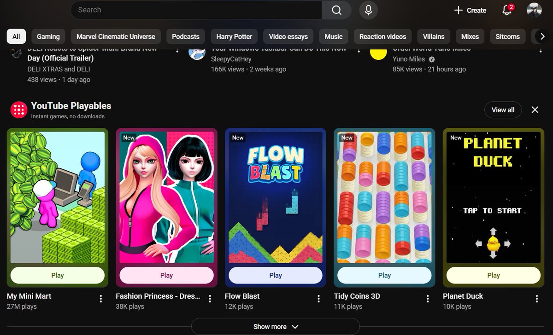
Task: Play Flow Blast
Action: click(276, 275)
